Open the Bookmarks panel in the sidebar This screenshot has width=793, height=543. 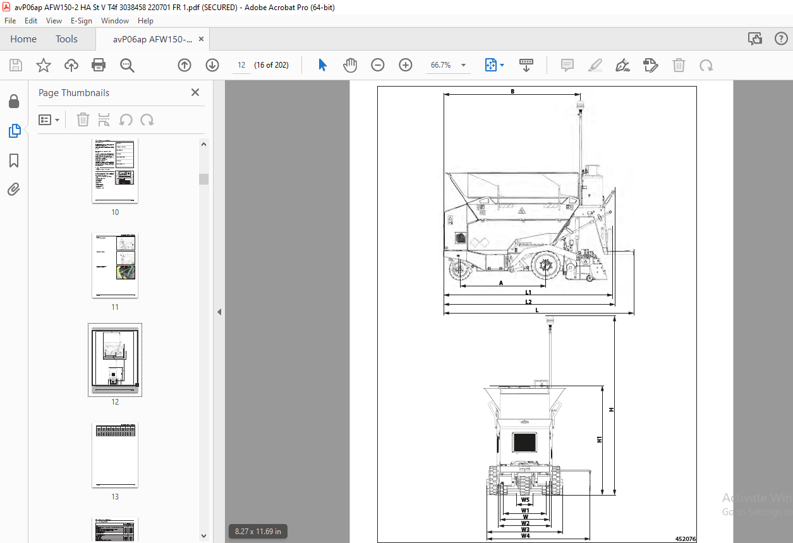14,161
